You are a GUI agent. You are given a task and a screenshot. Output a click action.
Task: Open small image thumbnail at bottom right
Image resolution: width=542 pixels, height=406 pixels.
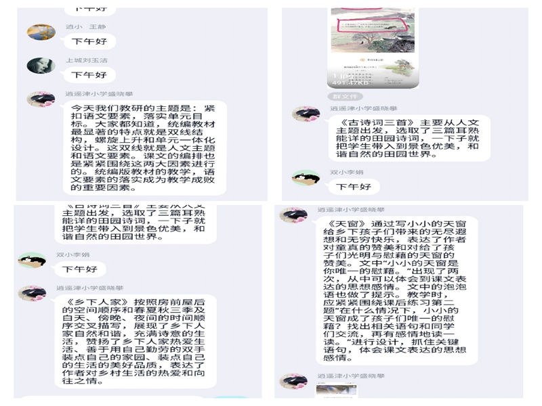337,392
